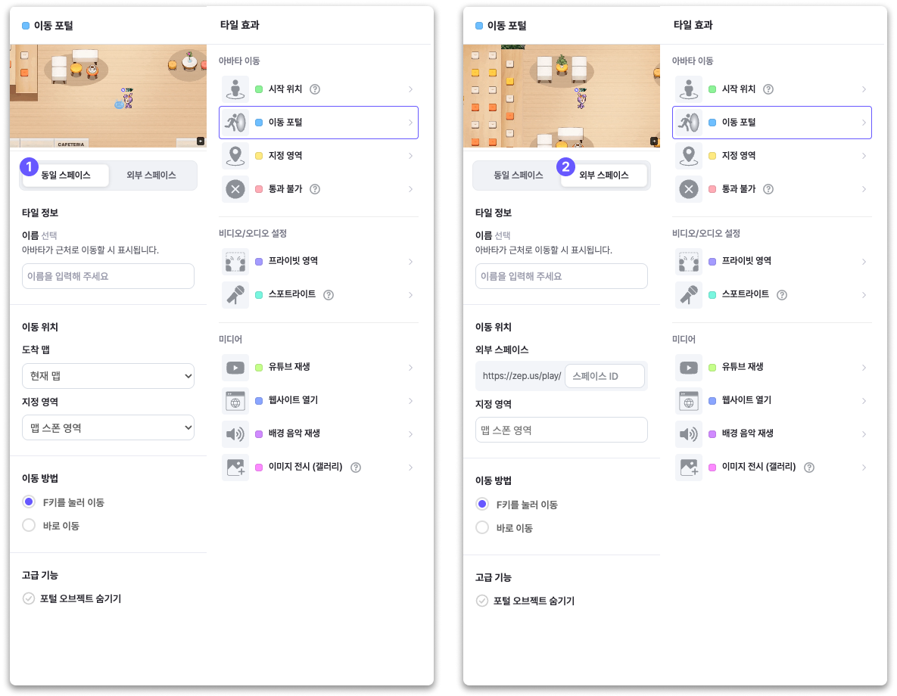Switch to 동일 스페이스 tab in right panel
Viewport: 897px width, 696px height.
pos(519,175)
